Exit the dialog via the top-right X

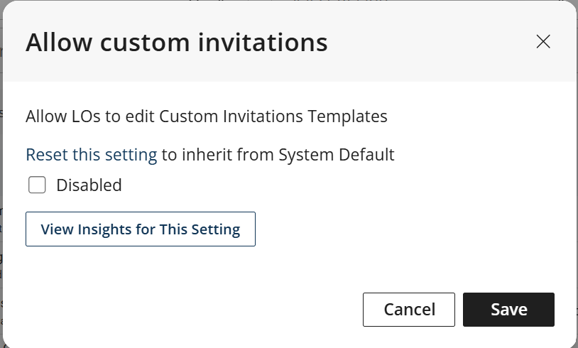(x=543, y=41)
